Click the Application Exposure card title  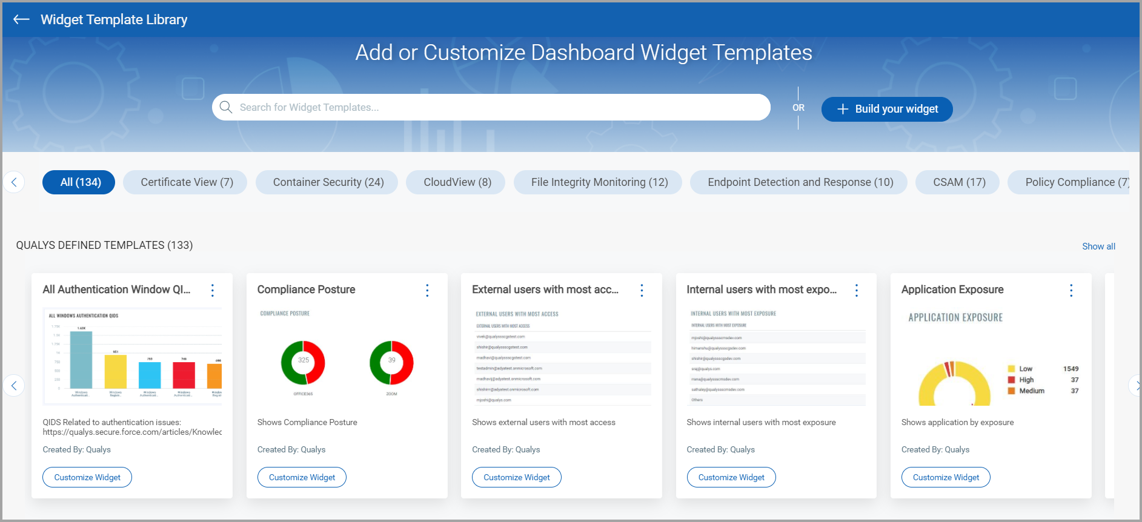click(952, 289)
